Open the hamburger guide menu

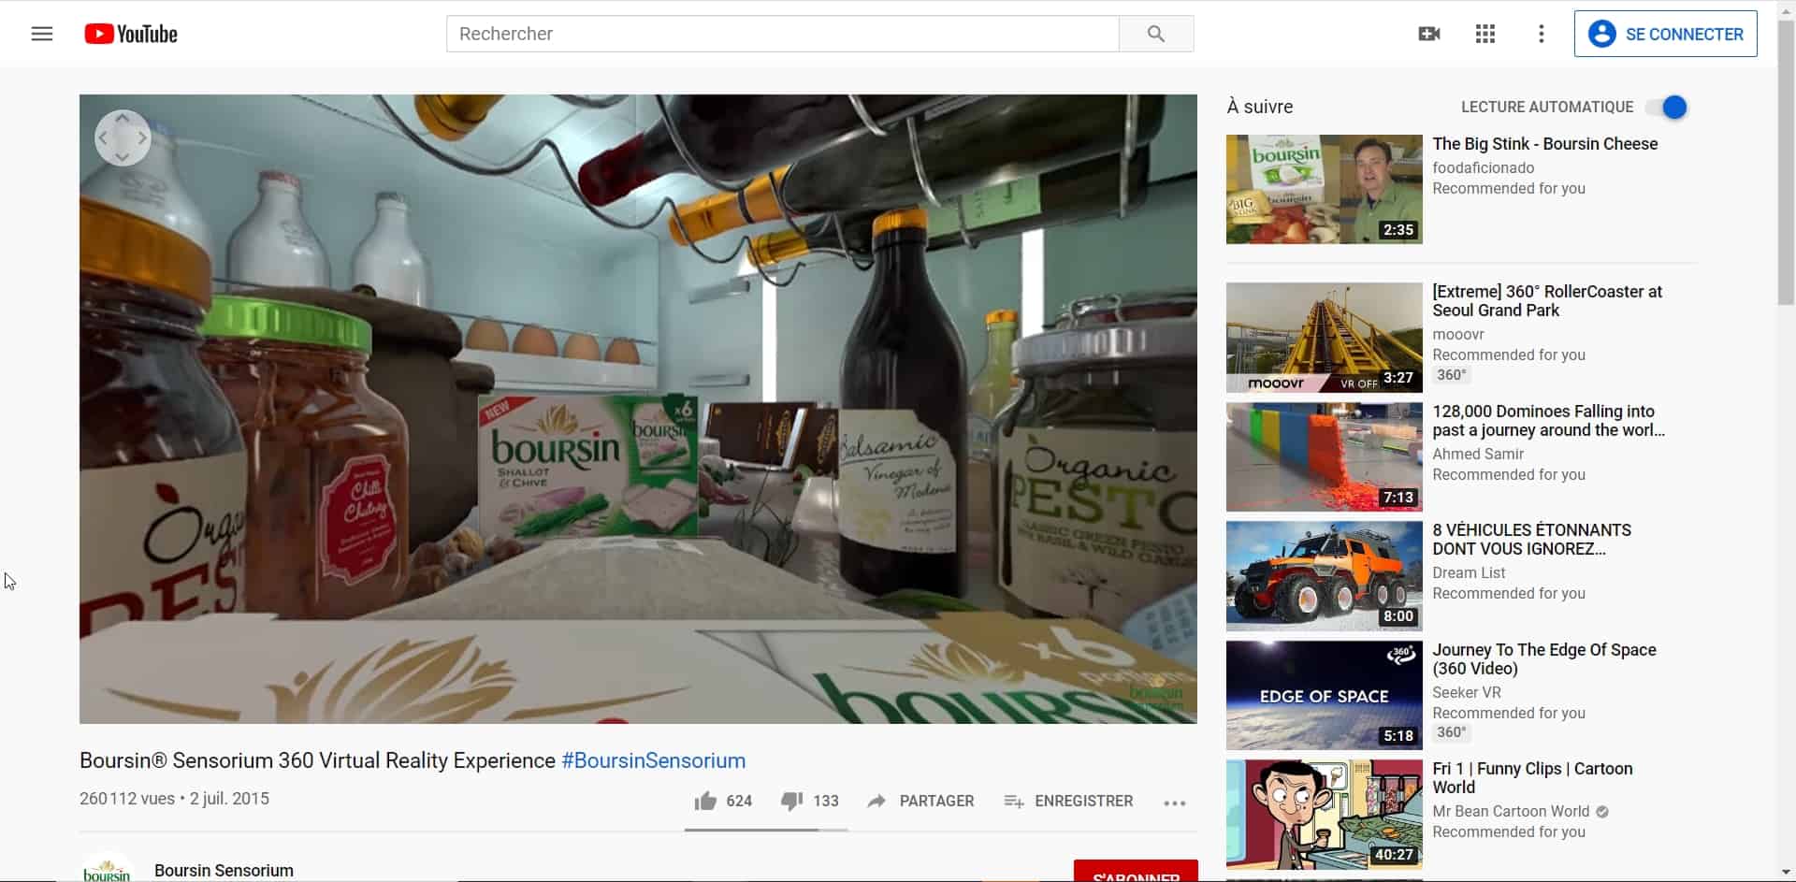point(41,35)
